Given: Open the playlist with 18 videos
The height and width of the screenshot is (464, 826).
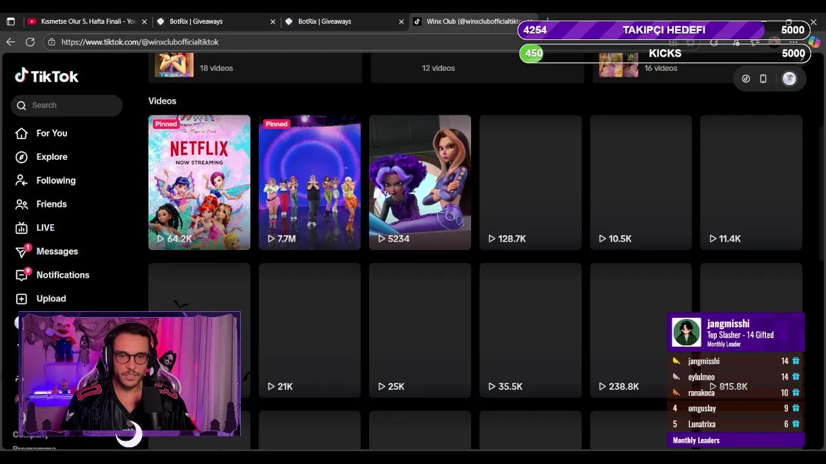Looking at the screenshot, I should pyautogui.click(x=256, y=68).
